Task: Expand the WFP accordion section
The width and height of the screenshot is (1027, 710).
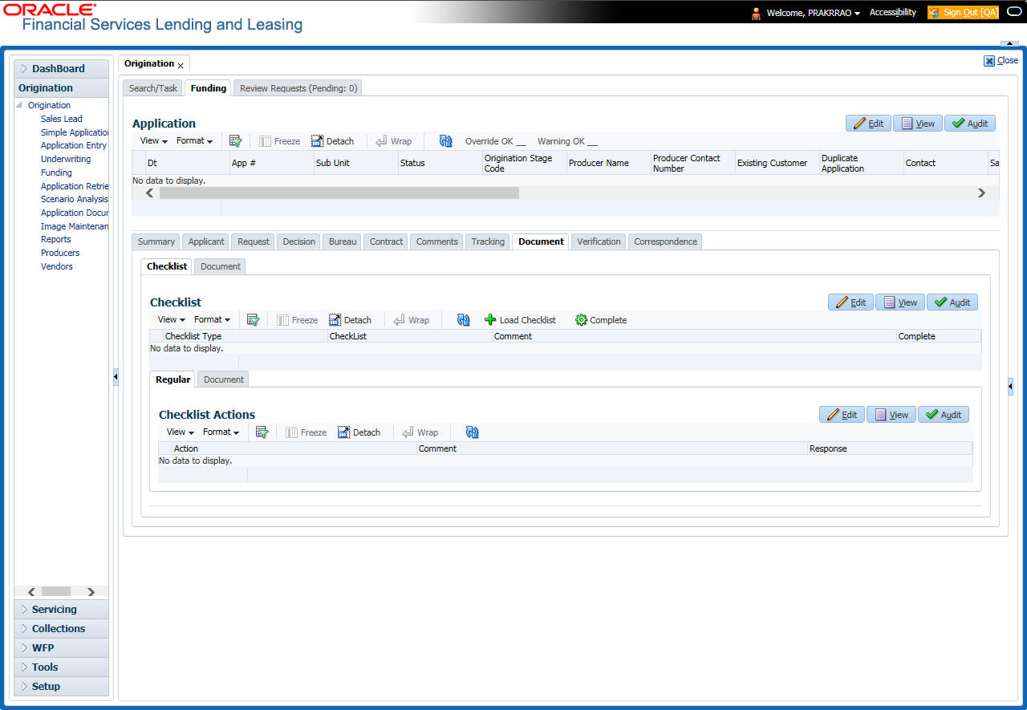Action: pos(61,648)
